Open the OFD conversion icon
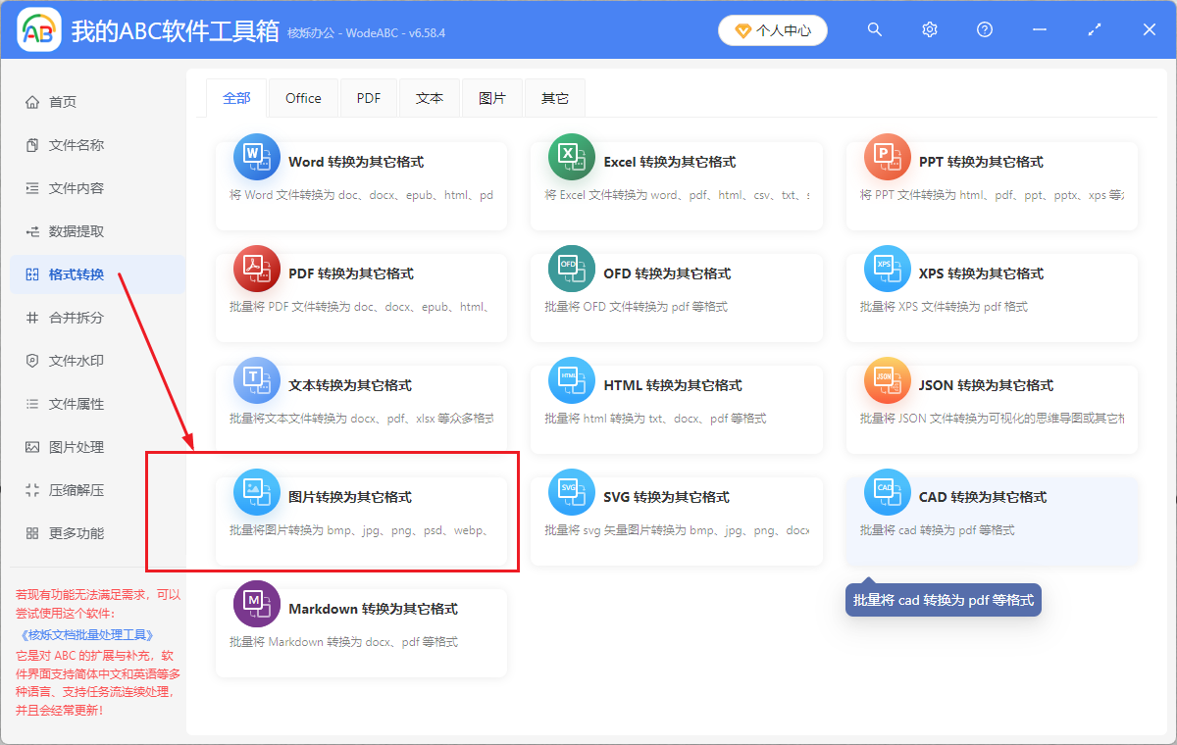 click(x=572, y=269)
